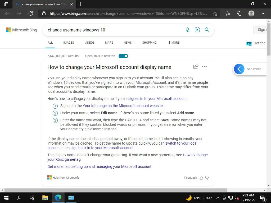Follow 'sign back in to your Microsoft account'

tap(102, 148)
